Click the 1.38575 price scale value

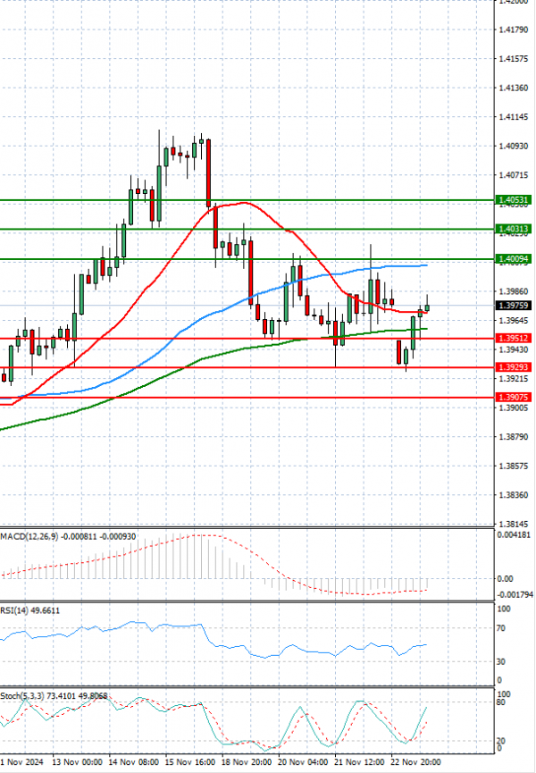tap(514, 466)
